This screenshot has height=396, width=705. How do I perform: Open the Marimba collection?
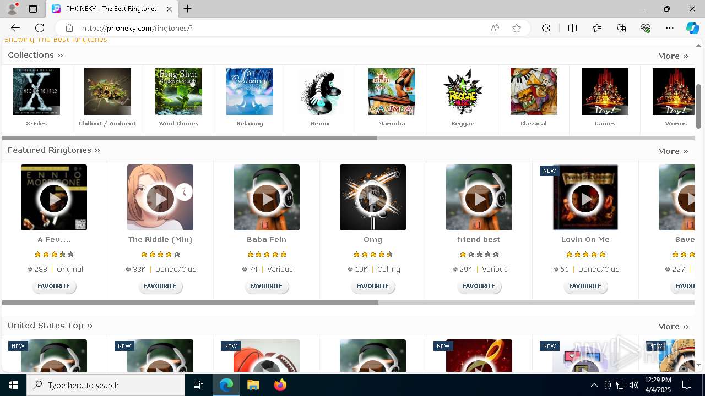392,91
